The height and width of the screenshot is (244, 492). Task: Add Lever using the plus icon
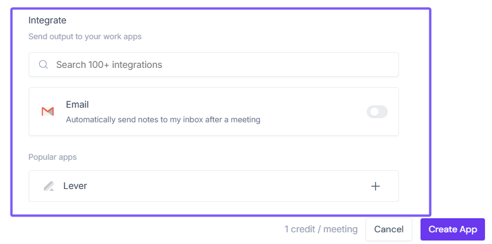[375, 186]
